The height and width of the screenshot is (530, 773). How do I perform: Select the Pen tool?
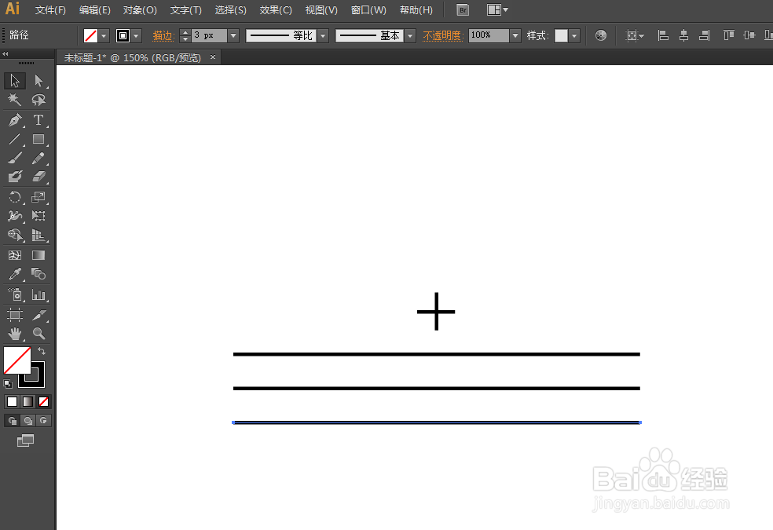point(14,119)
